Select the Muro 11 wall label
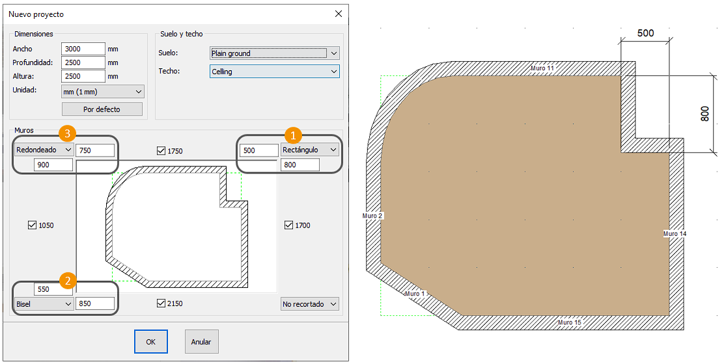The width and height of the screenshot is (726, 364). [542, 68]
